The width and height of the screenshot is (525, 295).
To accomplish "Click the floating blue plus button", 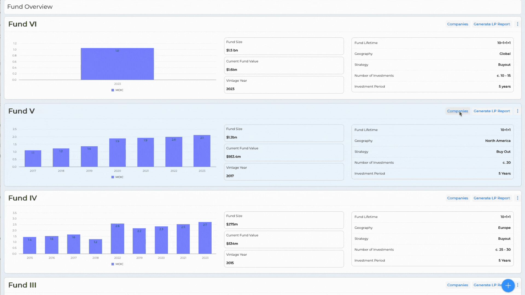I will (508, 285).
